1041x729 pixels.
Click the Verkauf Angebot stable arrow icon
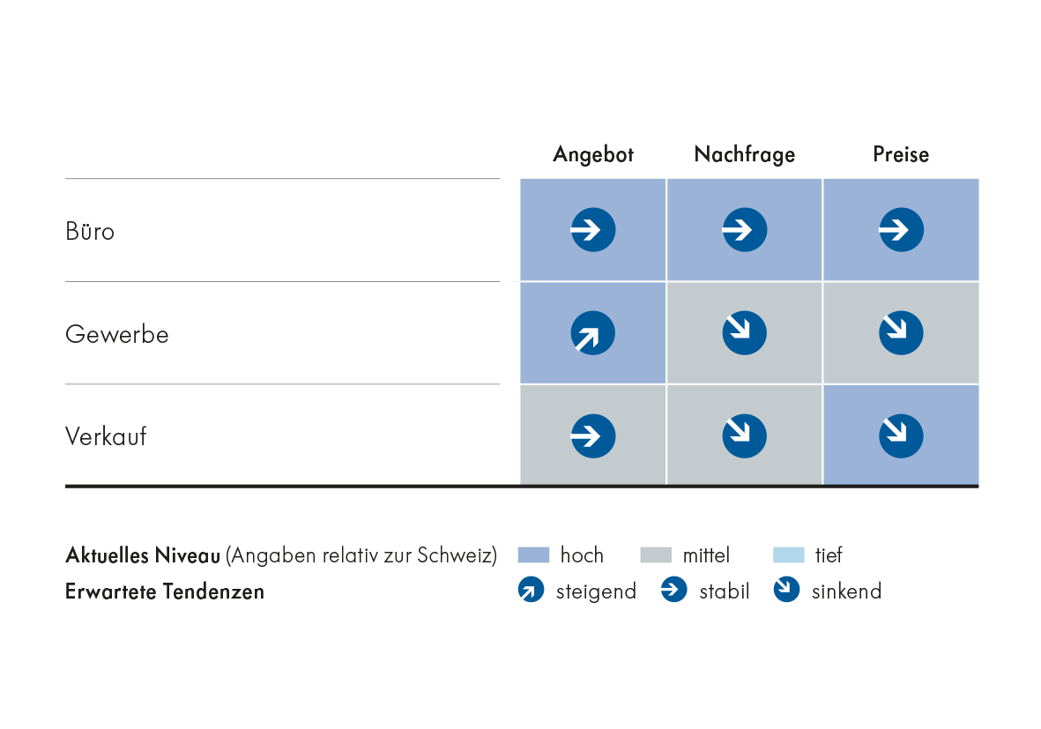point(593,435)
